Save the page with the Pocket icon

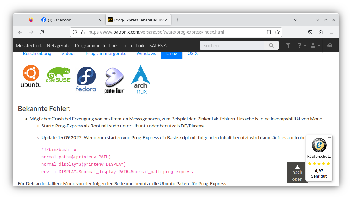point(310,32)
